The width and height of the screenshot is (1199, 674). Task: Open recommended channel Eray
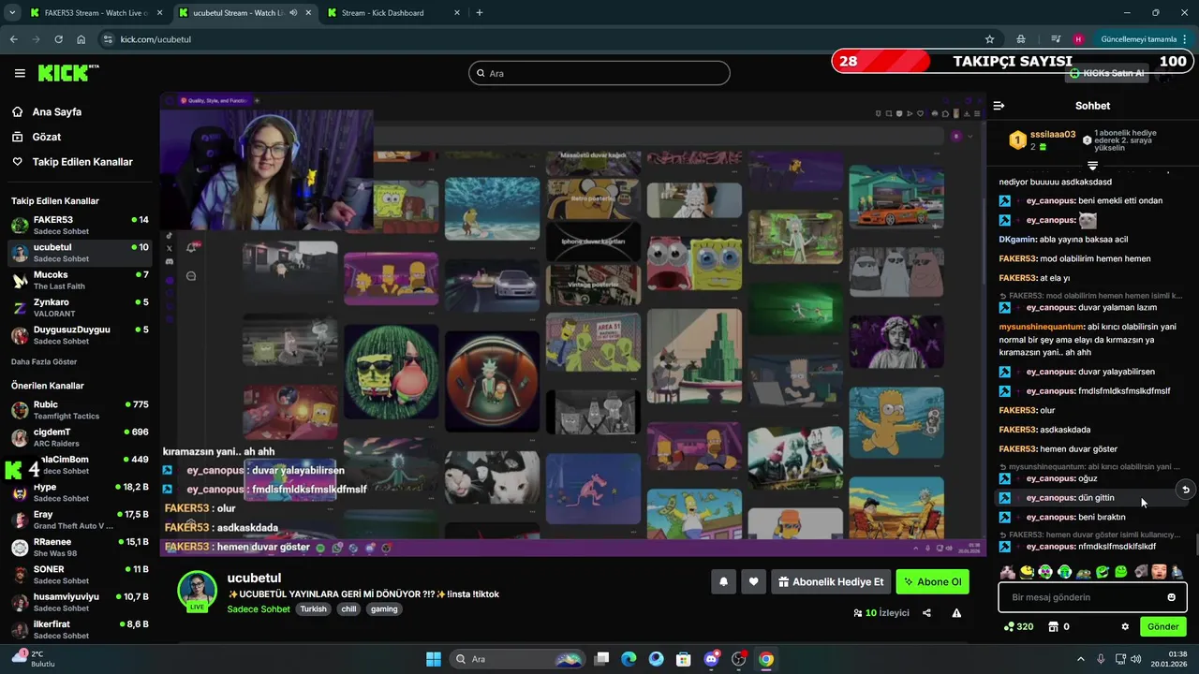pos(80,520)
